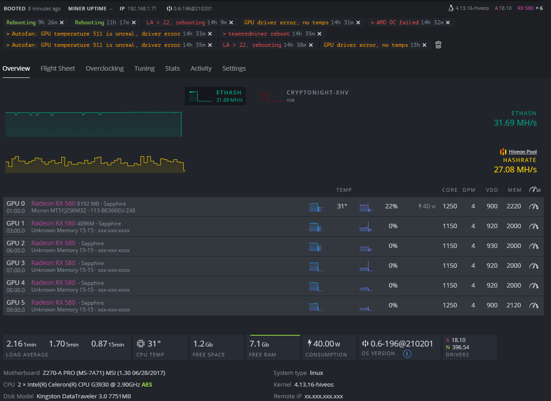This screenshot has height=401, width=551.
Task: Click the 'Kingston DataTraveler 3.0 7751MB' disk model
Action: click(x=84, y=396)
